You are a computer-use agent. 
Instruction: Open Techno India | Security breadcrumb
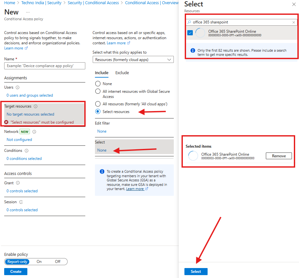42,3
